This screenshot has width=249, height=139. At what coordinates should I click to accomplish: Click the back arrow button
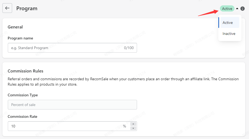pos(7,8)
